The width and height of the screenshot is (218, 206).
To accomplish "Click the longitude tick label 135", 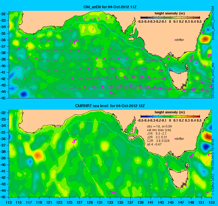I will (x=120, y=202).
